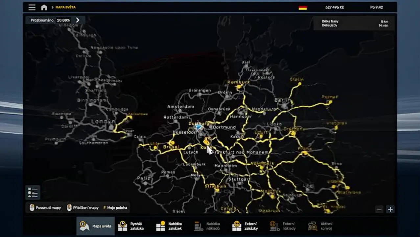Click the Paříž city label
420x237 pixels.
pyautogui.click(x=144, y=178)
